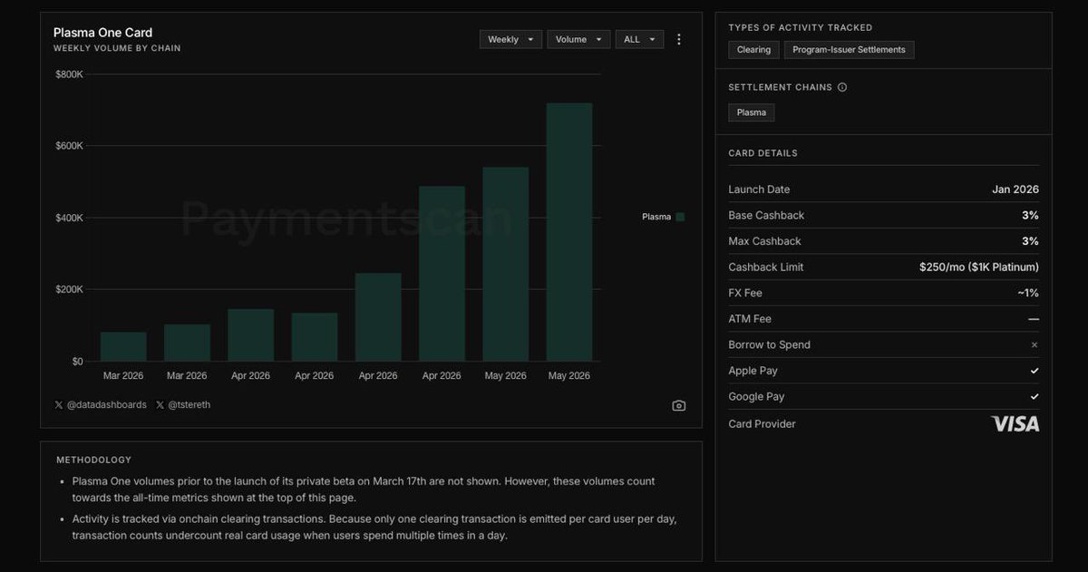Screen dimensions: 1088x572
Task: Click the Settlement Chains heading
Action: pos(780,87)
